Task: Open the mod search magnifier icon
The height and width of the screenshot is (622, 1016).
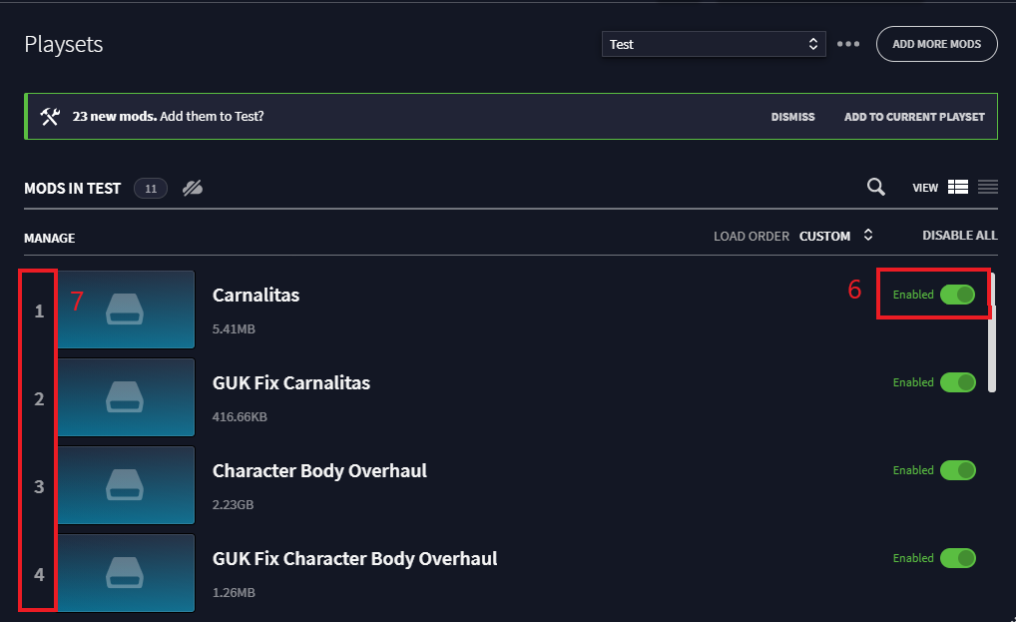Action: pyautogui.click(x=875, y=188)
